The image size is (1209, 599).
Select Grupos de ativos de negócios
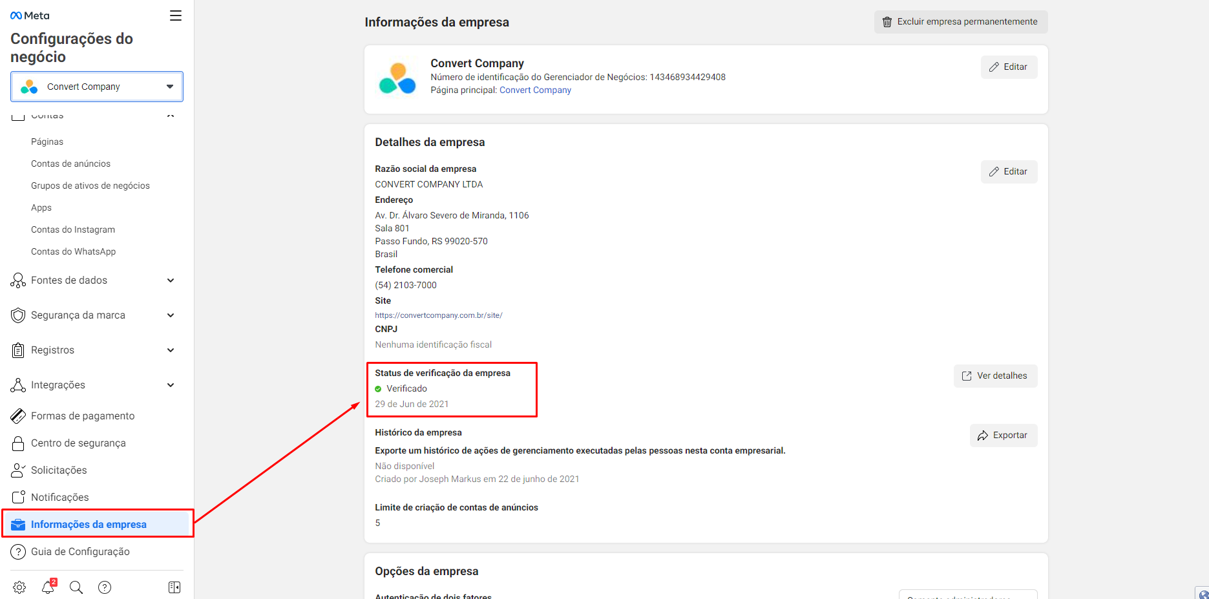[90, 185]
